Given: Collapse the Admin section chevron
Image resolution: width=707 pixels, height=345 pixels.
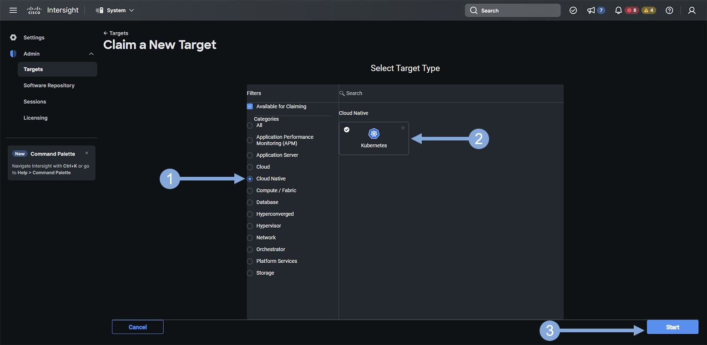Looking at the screenshot, I should point(91,54).
